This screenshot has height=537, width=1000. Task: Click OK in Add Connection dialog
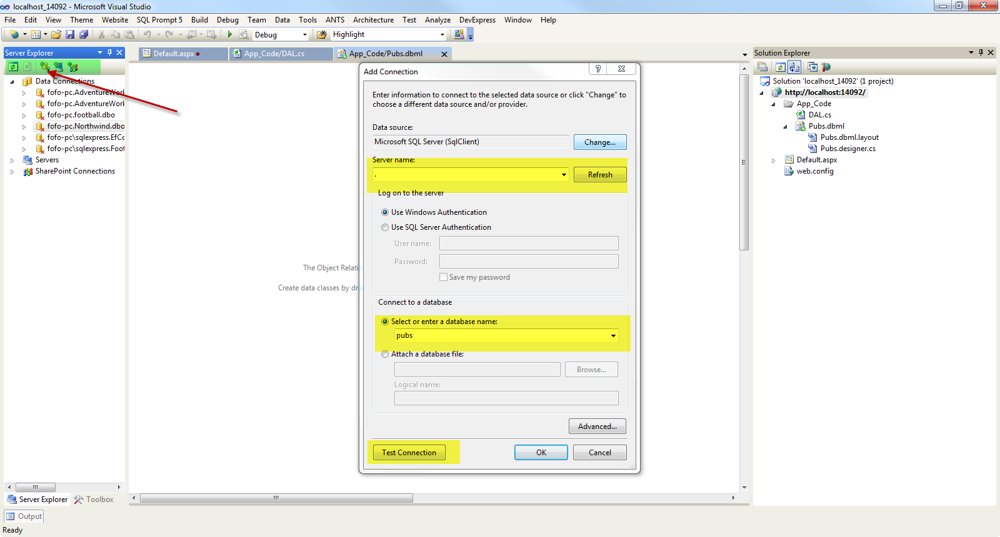(x=541, y=453)
